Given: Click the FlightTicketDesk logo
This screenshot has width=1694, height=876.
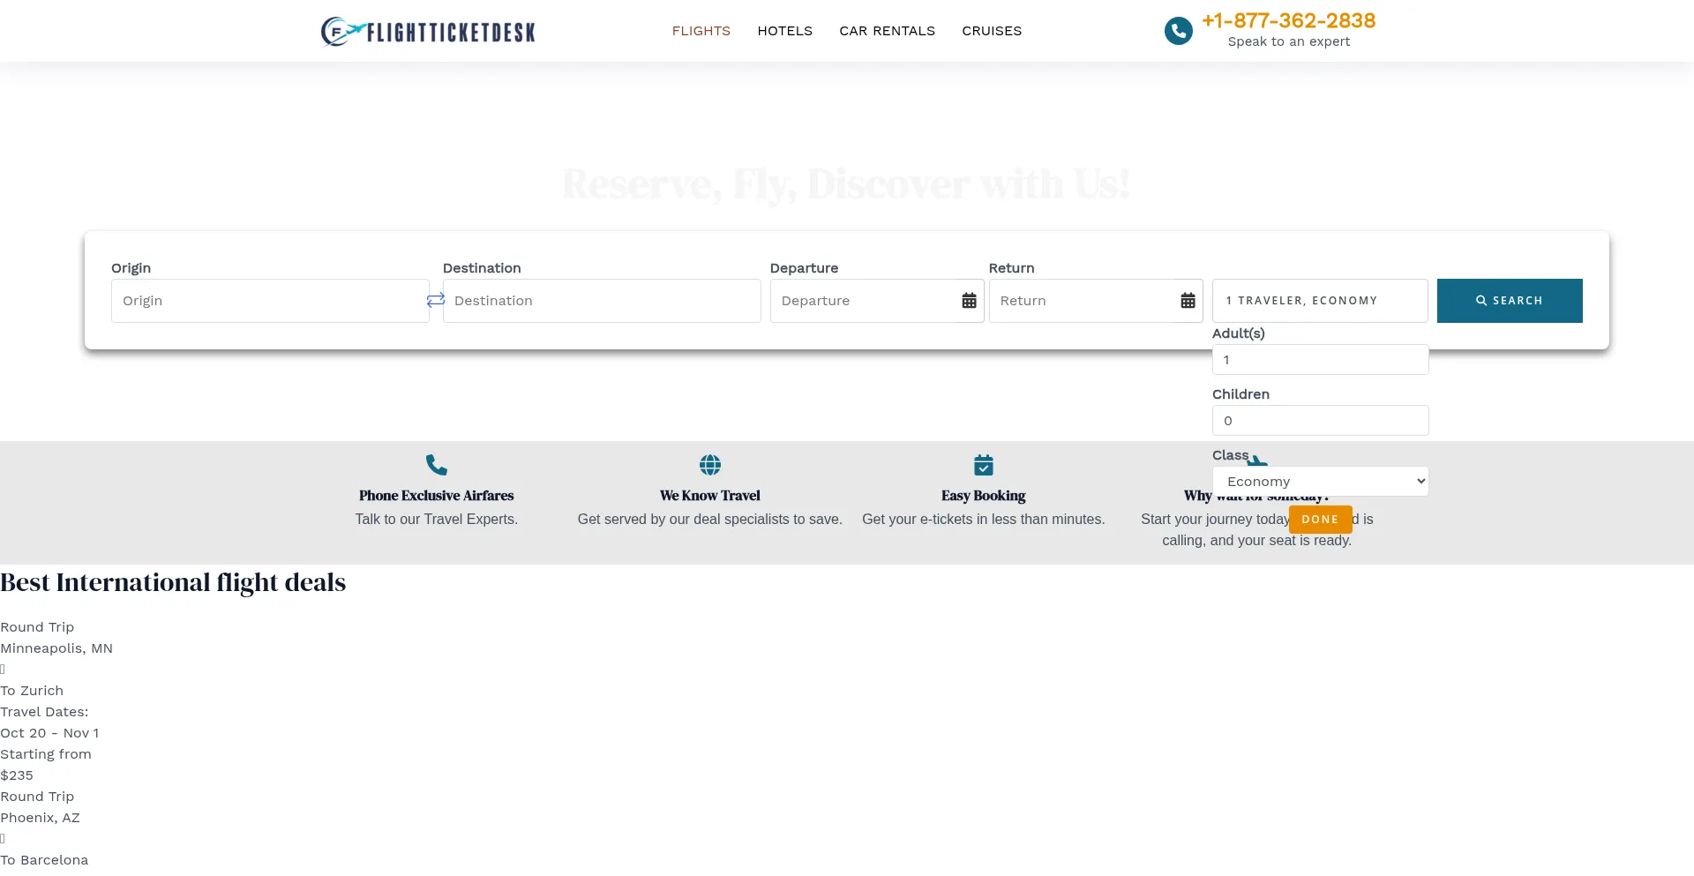Looking at the screenshot, I should (x=428, y=32).
